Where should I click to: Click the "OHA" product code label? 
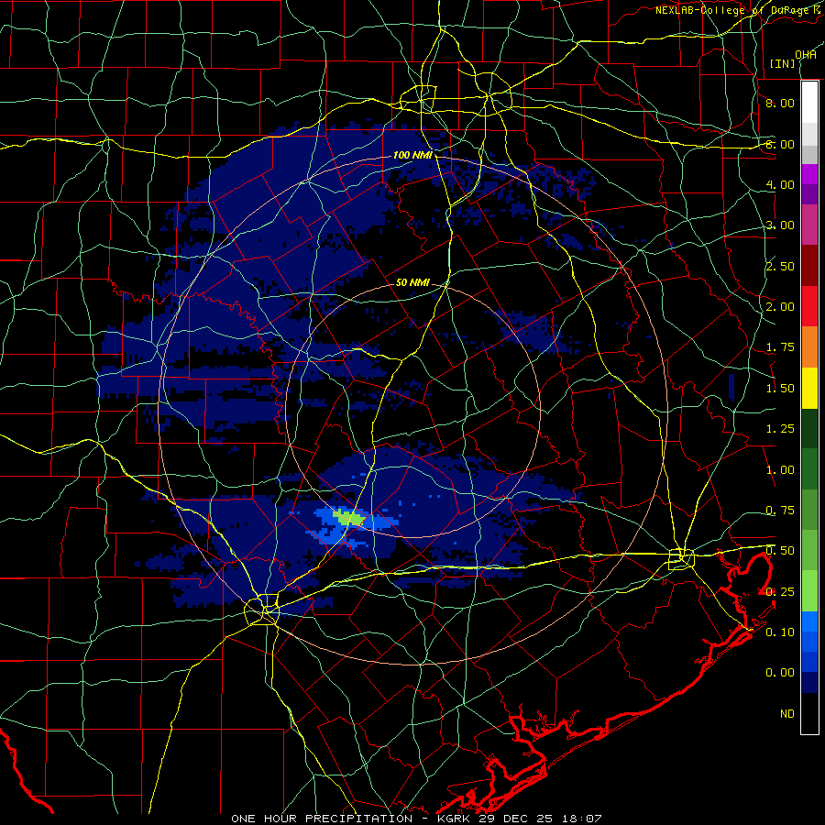(x=806, y=55)
